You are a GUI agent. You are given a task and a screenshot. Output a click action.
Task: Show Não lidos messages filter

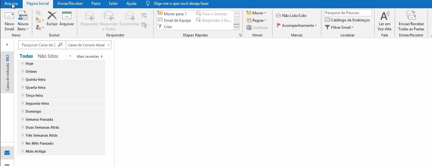48,56
